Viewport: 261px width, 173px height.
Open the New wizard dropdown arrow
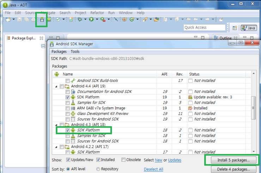(x=14, y=20)
